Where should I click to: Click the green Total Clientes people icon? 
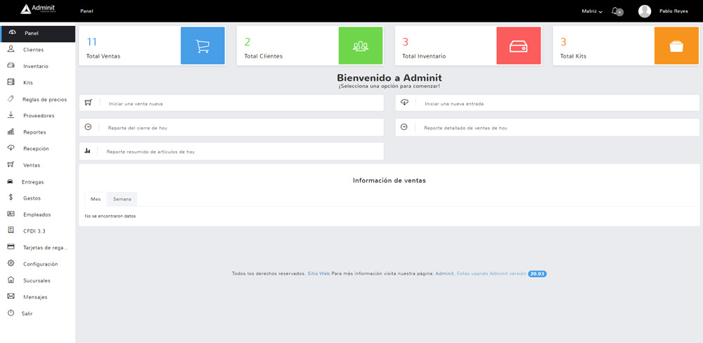pyautogui.click(x=361, y=46)
